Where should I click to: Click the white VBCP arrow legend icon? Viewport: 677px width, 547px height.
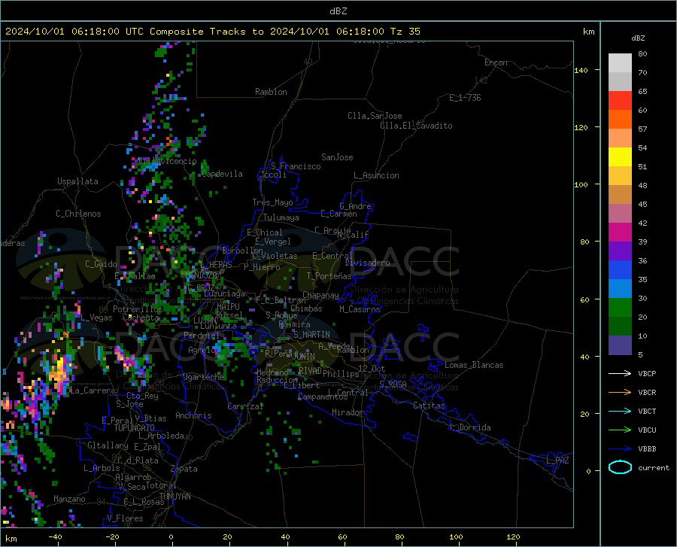(x=620, y=373)
